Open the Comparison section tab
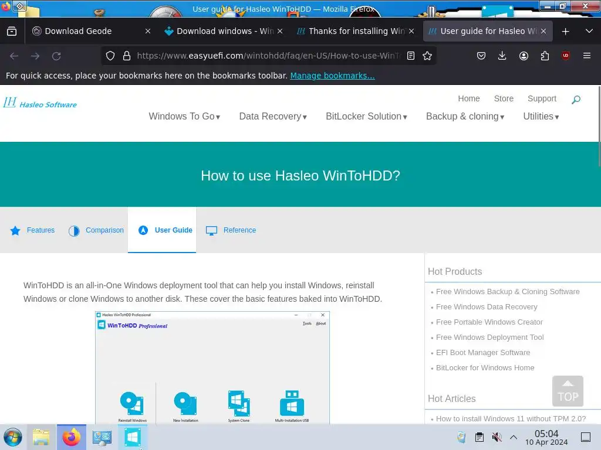 click(x=96, y=230)
